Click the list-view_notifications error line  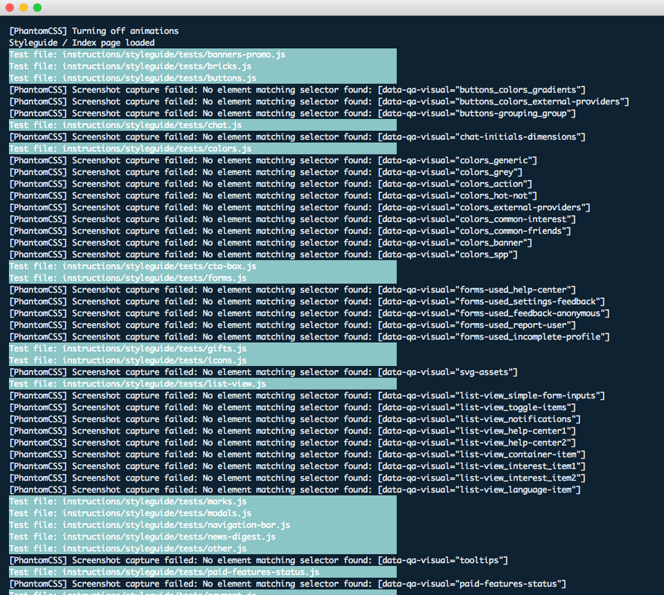pyautogui.click(x=295, y=419)
